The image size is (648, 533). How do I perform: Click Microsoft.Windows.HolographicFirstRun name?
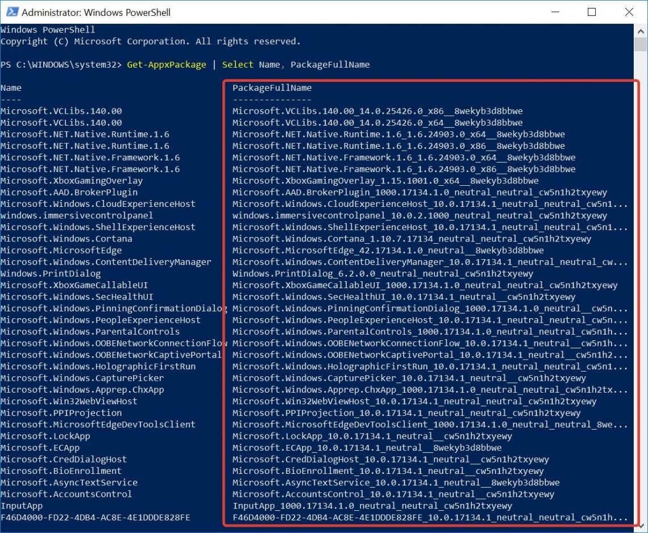pyautogui.click(x=98, y=366)
